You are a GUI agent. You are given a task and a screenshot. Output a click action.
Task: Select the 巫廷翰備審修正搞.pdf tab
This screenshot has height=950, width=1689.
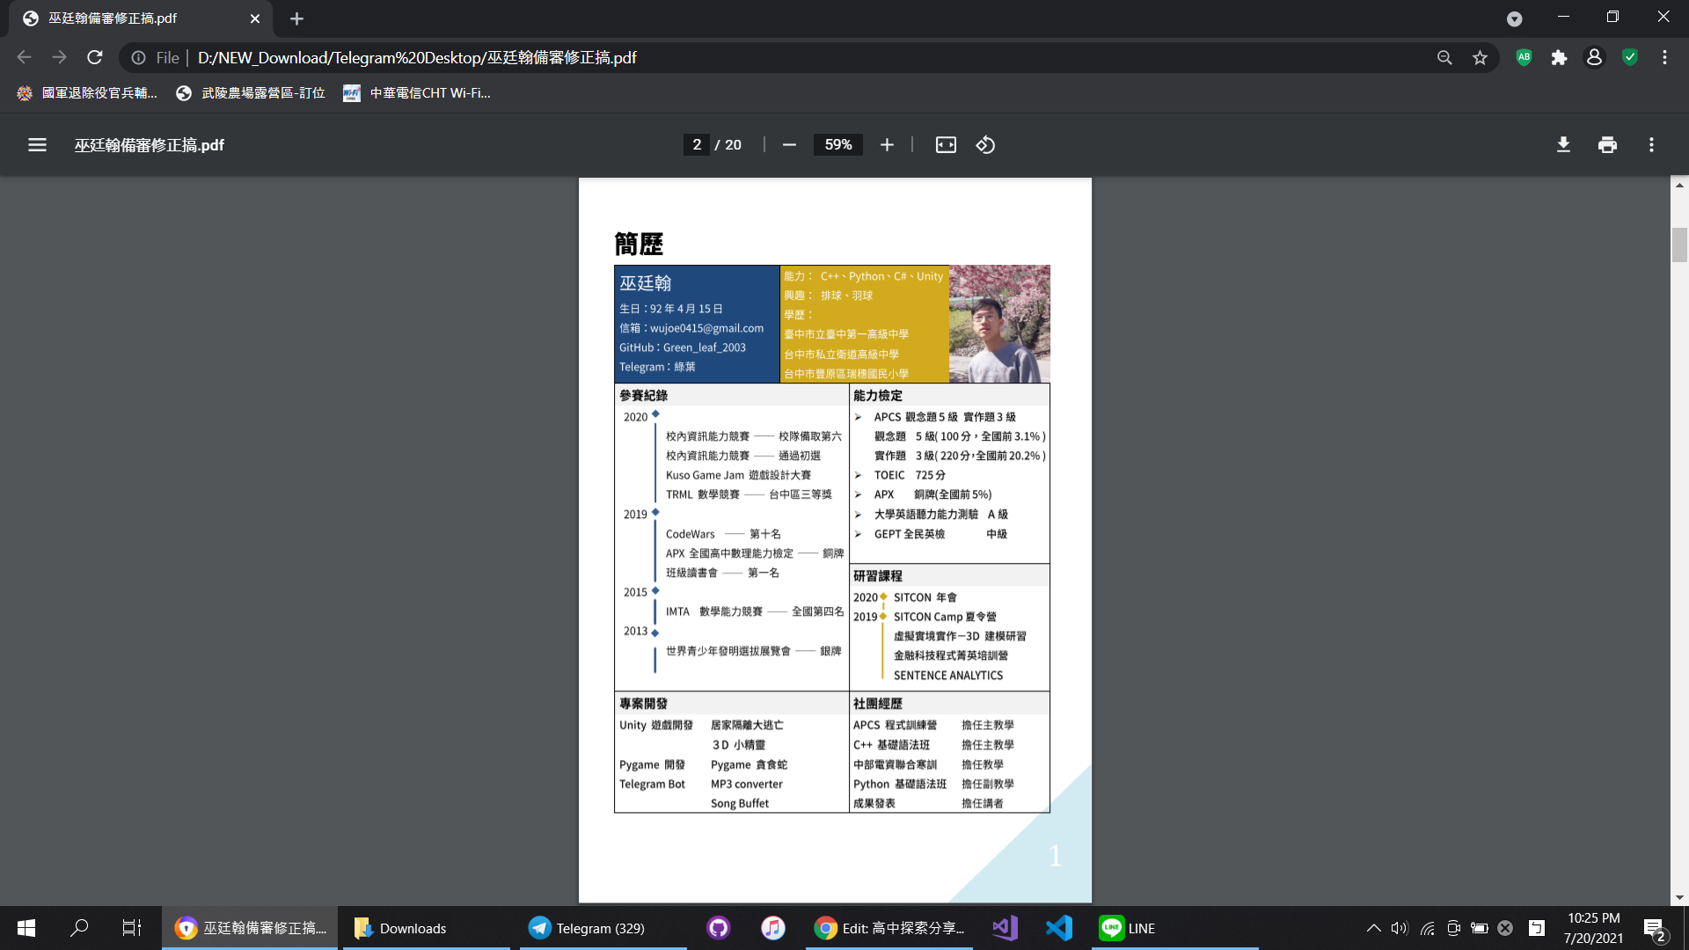[x=113, y=18]
